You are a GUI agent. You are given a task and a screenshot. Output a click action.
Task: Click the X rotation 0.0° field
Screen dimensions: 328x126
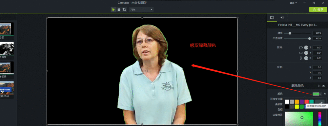coord(317,58)
